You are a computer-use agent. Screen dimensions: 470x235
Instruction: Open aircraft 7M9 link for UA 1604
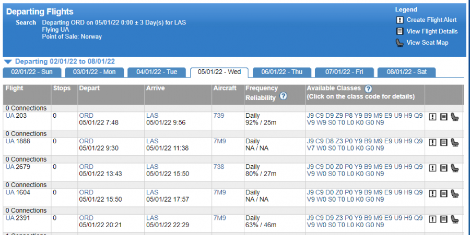click(220, 193)
